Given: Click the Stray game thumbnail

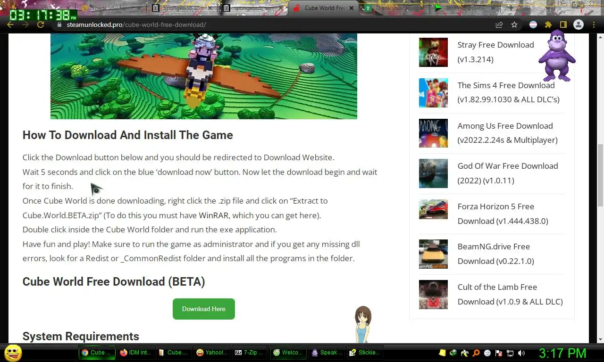Looking at the screenshot, I should pyautogui.click(x=433, y=52).
